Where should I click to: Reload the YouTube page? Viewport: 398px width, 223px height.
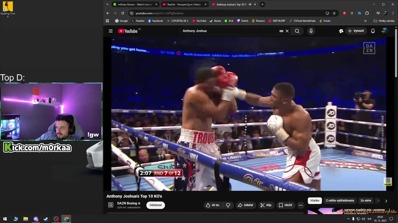123,13
